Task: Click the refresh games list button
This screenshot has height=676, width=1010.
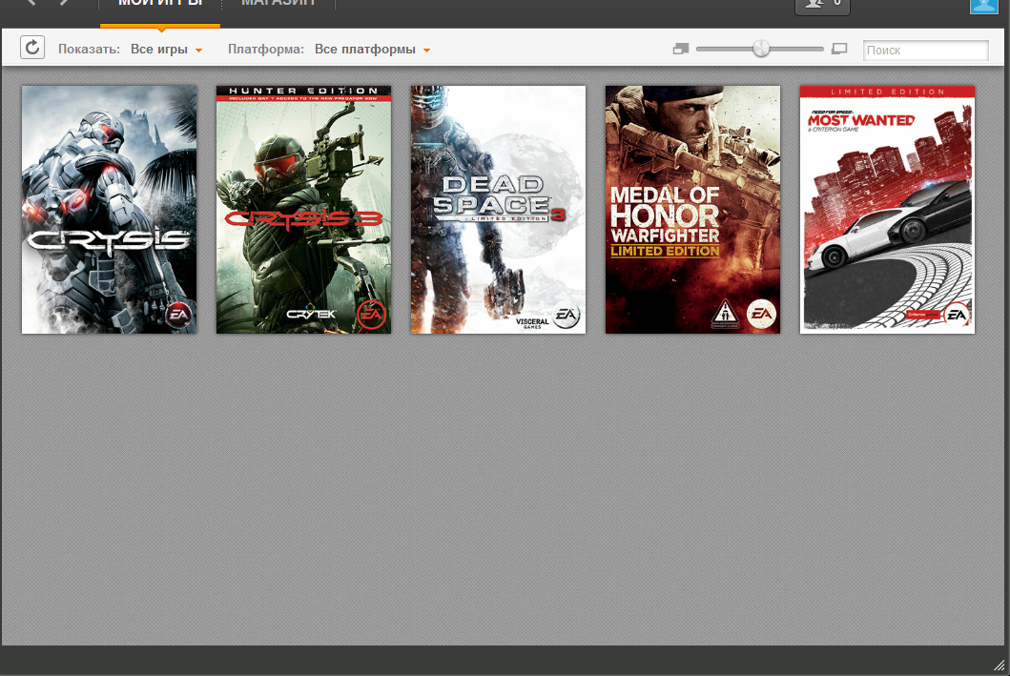Action: [32, 48]
